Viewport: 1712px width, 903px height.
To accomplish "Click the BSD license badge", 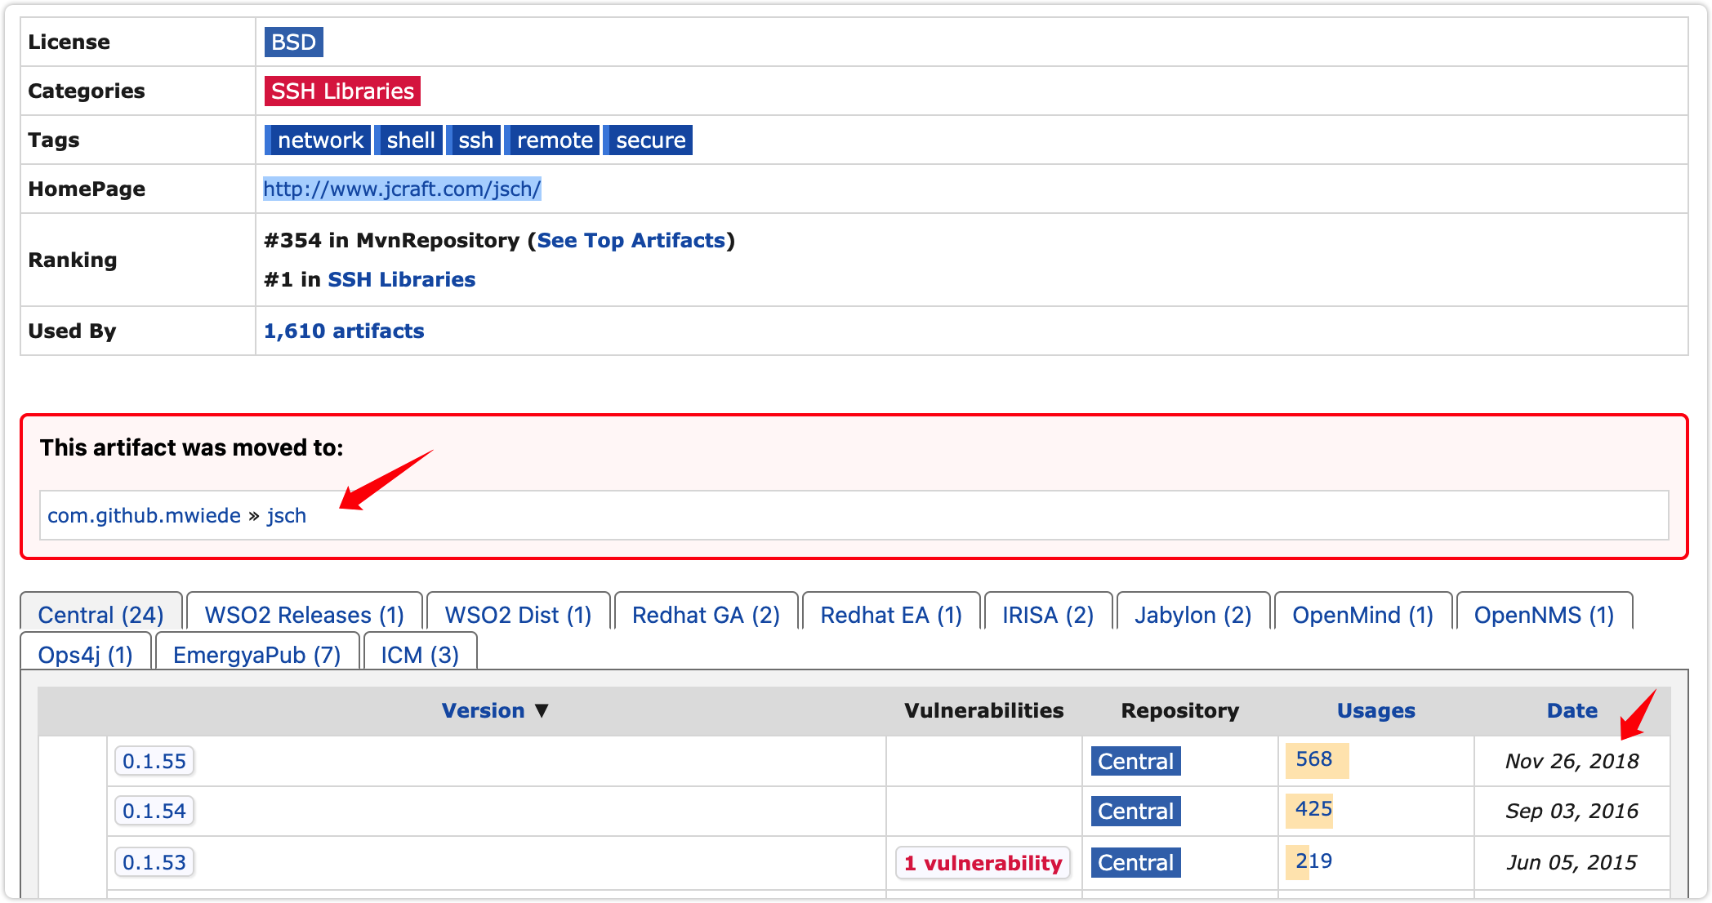I will tap(293, 42).
